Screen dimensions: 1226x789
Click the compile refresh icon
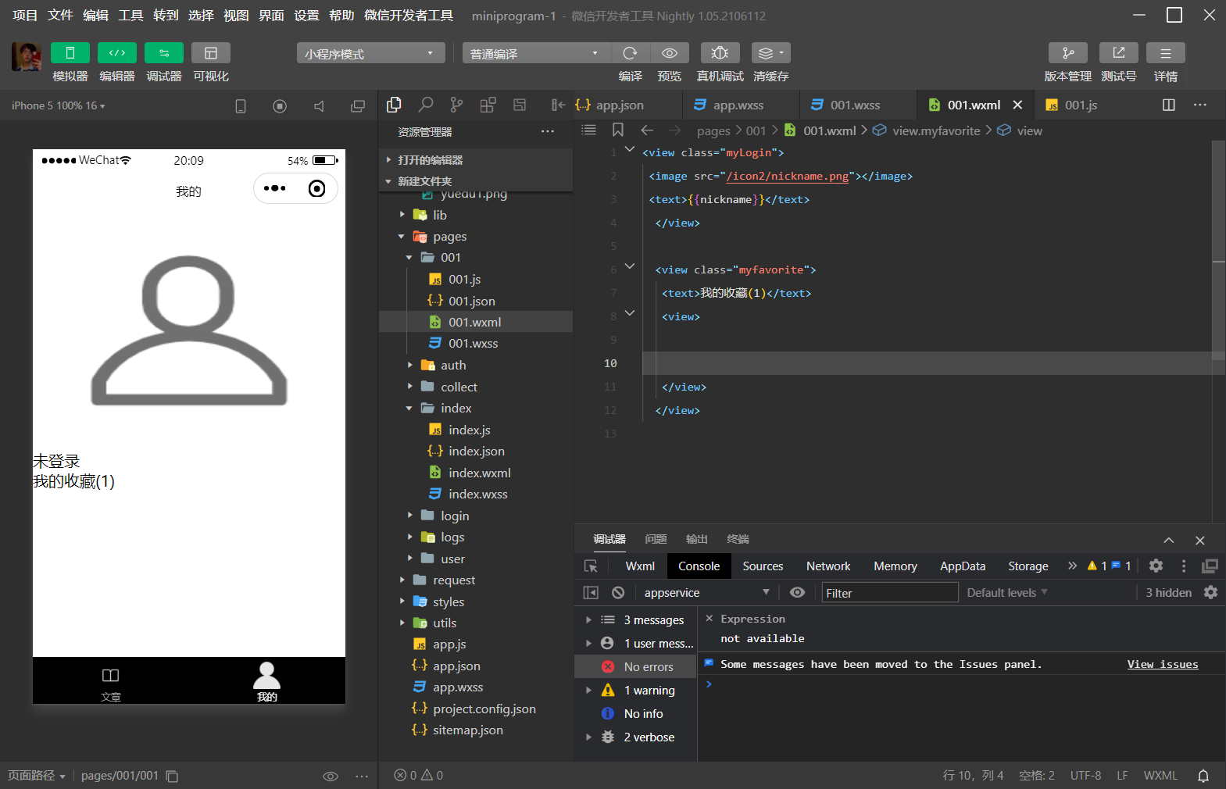tap(630, 53)
